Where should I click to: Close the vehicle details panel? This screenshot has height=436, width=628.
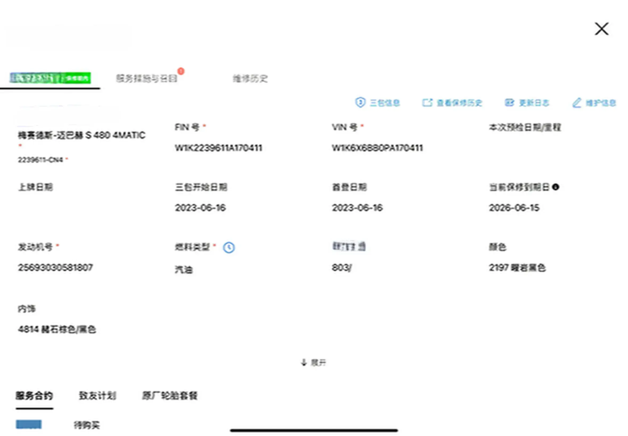[601, 29]
